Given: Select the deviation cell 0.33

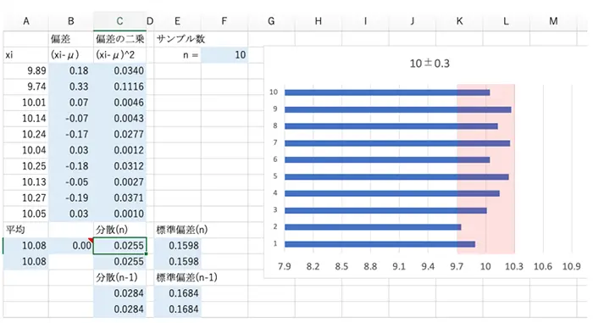Looking at the screenshot, I should pos(70,86).
